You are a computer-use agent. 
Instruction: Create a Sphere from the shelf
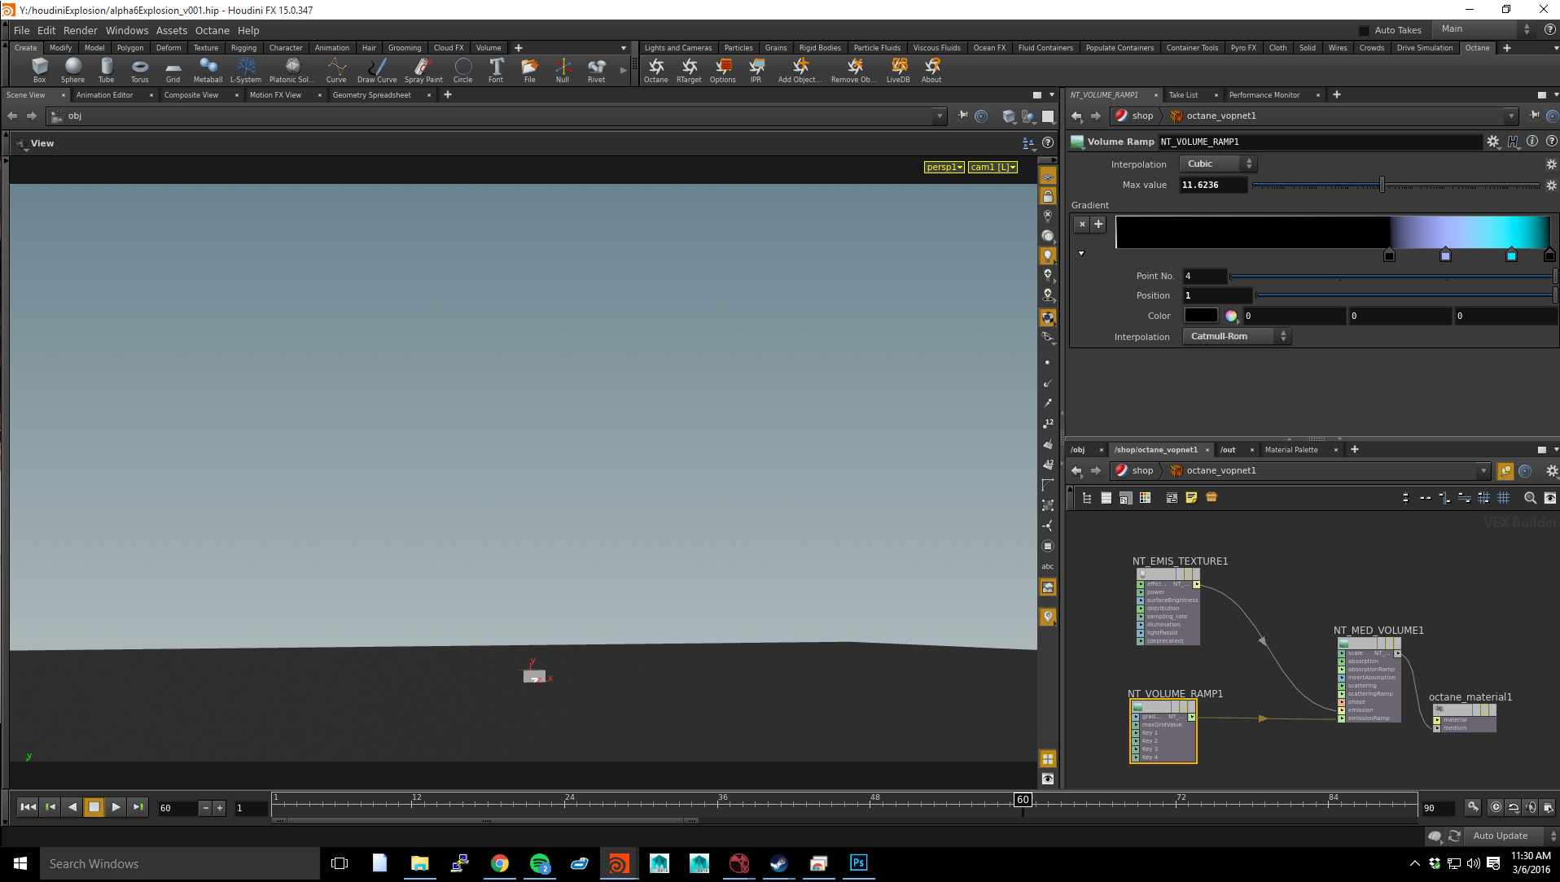coord(72,70)
